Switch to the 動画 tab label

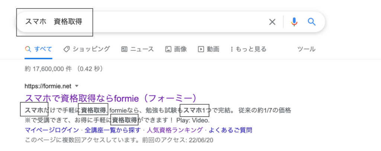213,49
